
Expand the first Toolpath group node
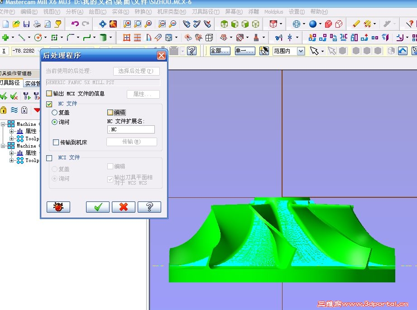(11, 138)
